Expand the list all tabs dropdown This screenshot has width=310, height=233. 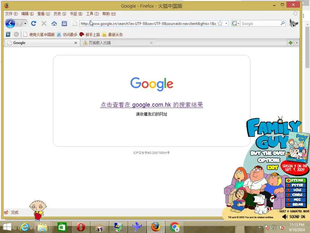[x=297, y=43]
